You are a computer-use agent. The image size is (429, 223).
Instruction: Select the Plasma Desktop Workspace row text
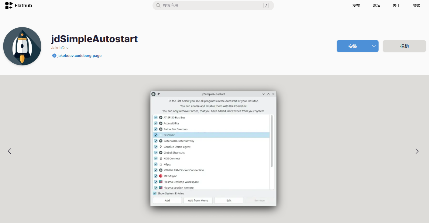coord(181,182)
